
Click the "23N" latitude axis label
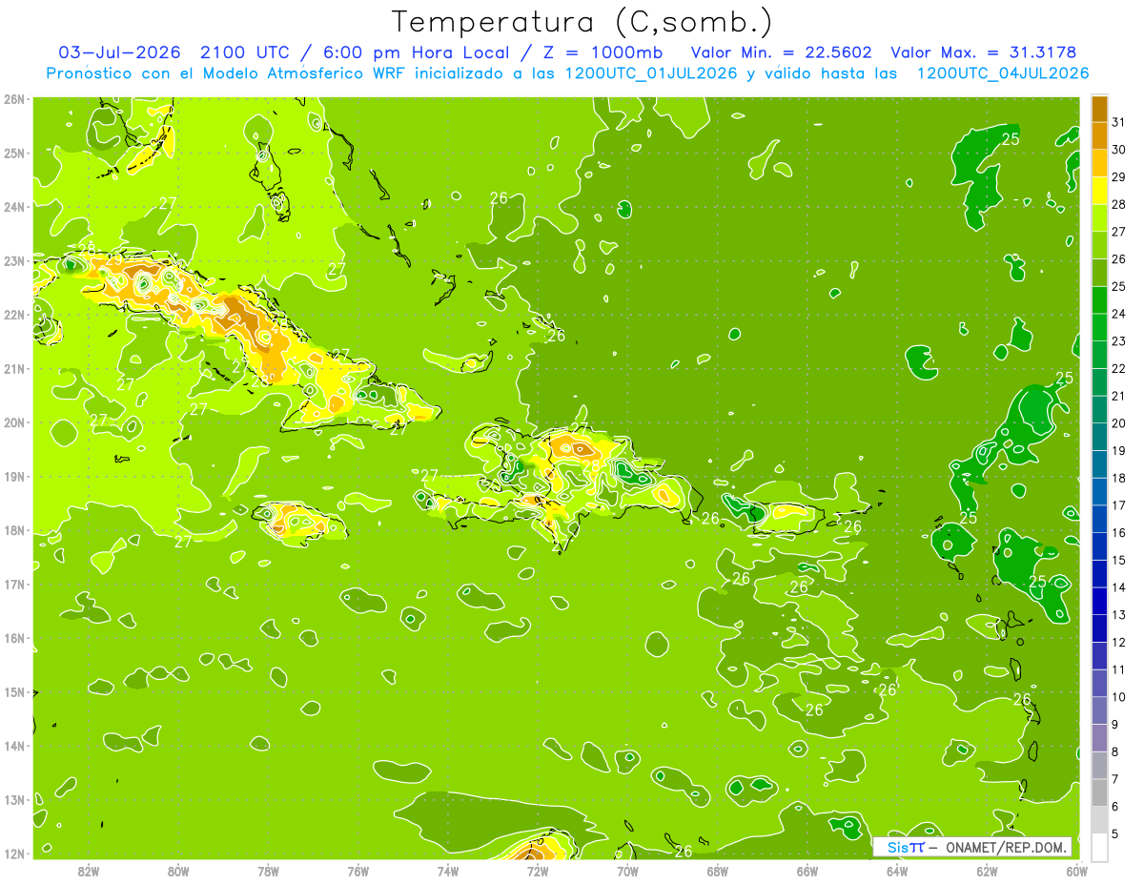[14, 260]
